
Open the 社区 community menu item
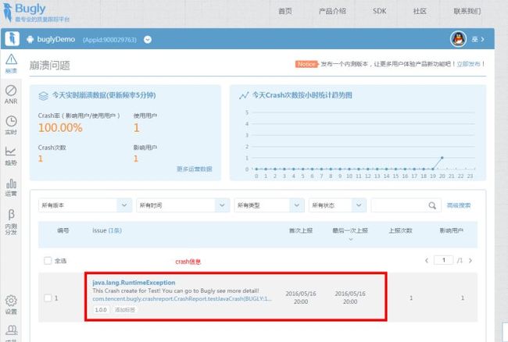point(420,11)
